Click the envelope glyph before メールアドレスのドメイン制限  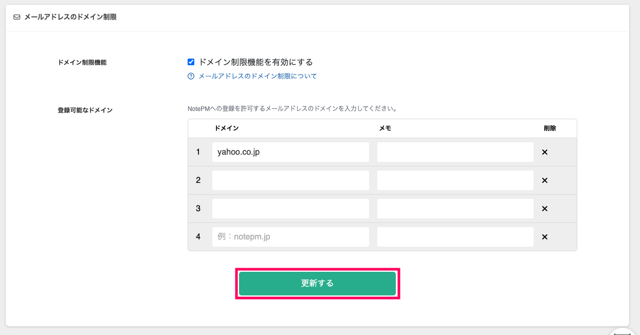(16, 16)
